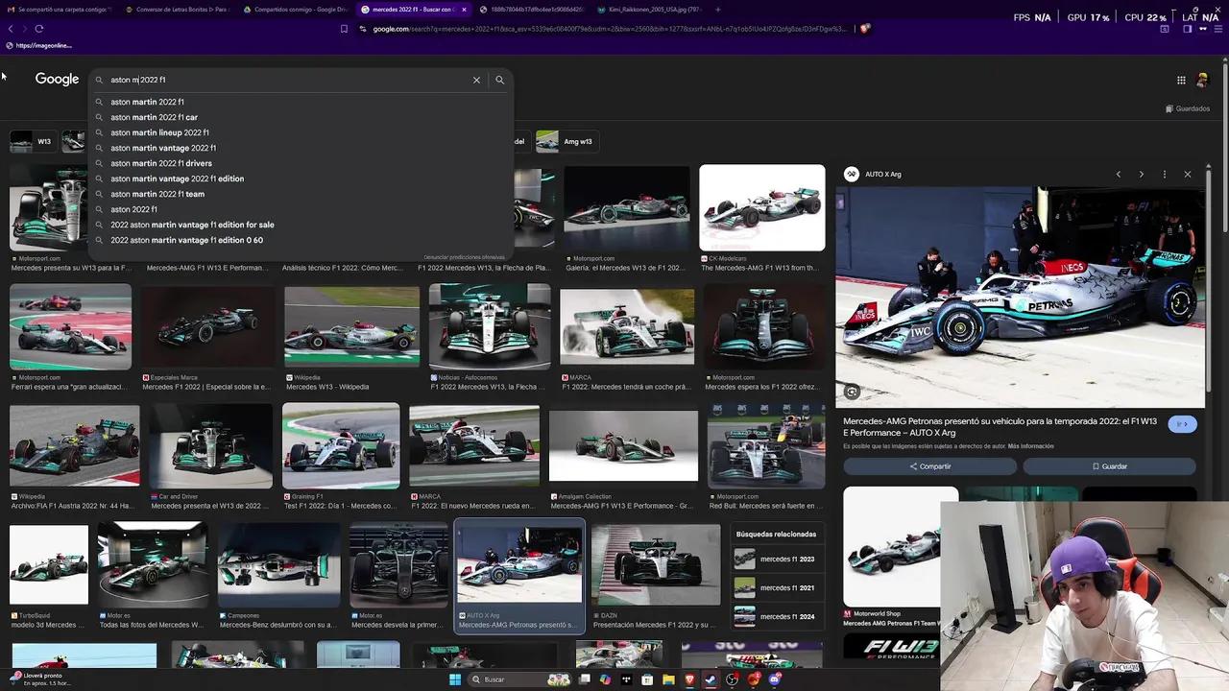Open the Google account avatar
The width and height of the screenshot is (1229, 691).
1202,80
